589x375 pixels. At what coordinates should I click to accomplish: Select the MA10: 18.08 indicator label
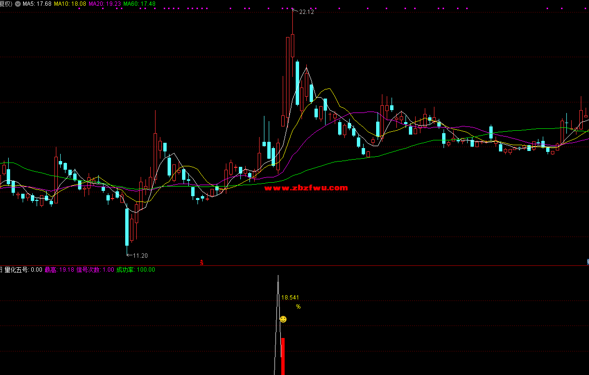point(70,4)
